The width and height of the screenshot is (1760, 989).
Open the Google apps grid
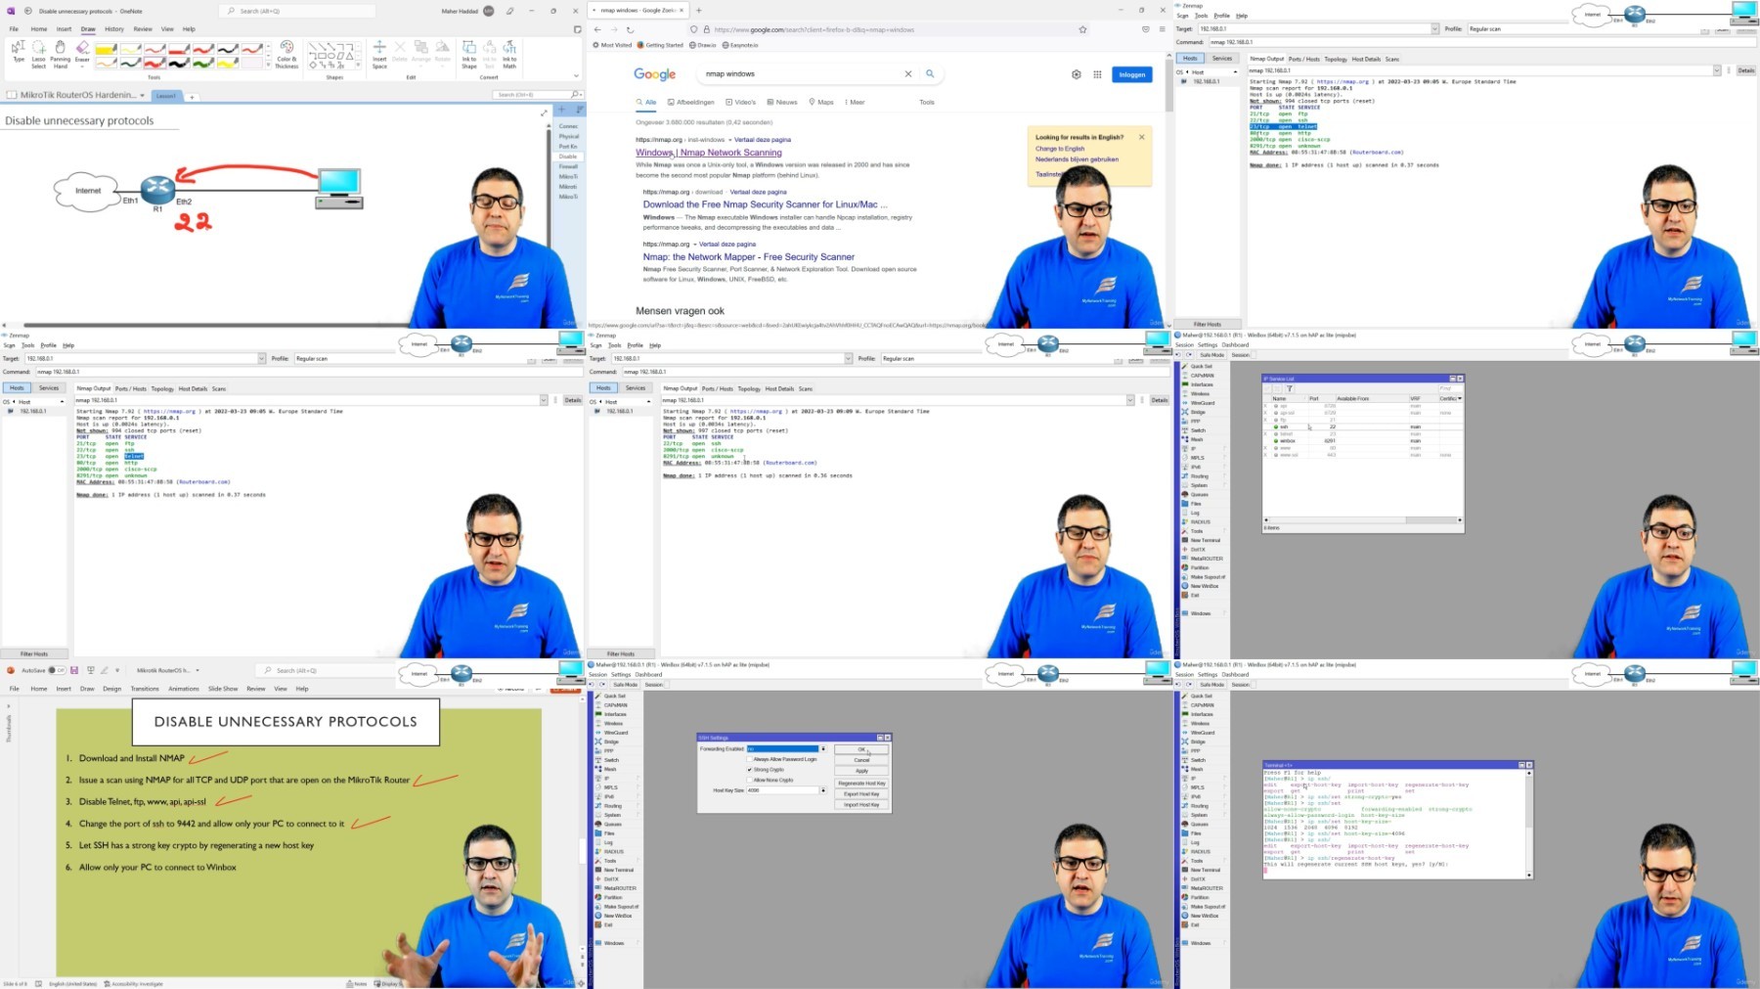click(1097, 74)
